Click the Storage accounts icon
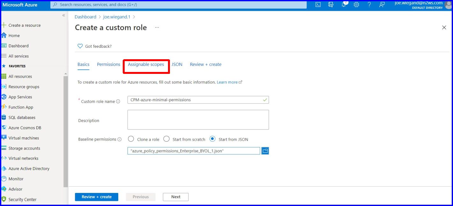Screen dimensions: 453x206 [x=4, y=148]
